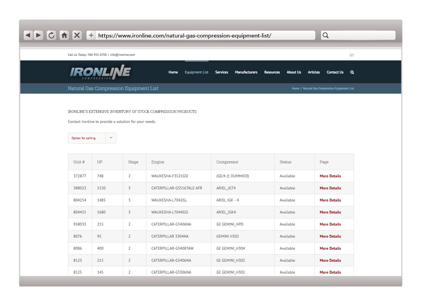Open the Option for sorting selector
This screenshot has width=421, height=306.
92,138
